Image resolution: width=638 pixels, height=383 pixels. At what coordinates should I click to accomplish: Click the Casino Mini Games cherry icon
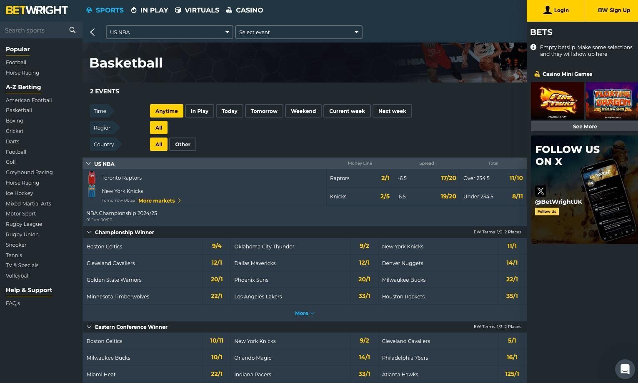[x=537, y=74]
